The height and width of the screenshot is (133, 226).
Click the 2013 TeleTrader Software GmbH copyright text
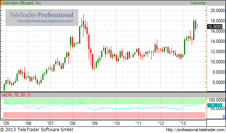[x=36, y=130]
